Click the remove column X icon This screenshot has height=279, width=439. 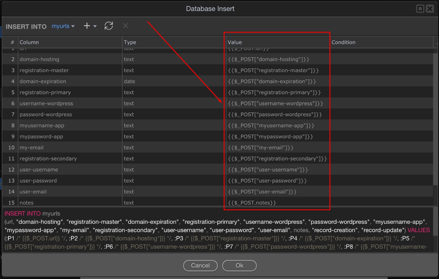125,26
